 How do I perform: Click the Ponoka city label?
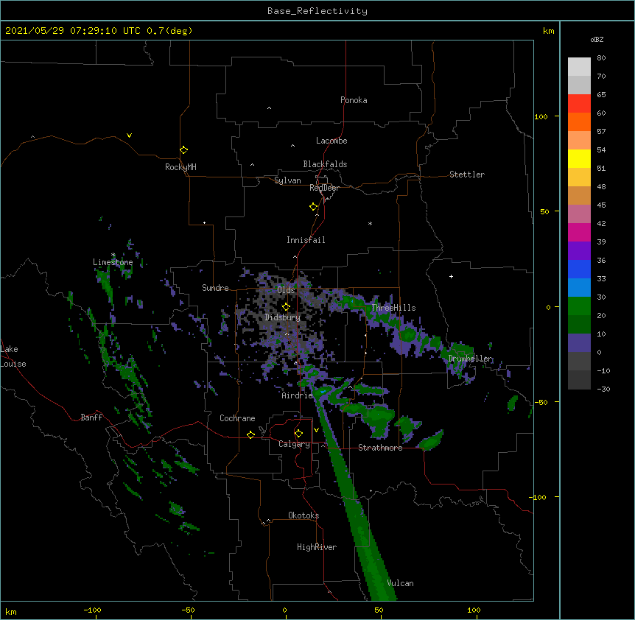354,100
